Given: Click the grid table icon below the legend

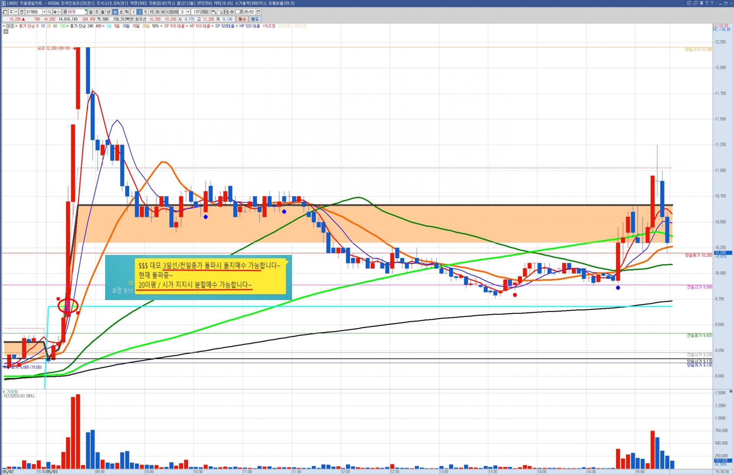Looking at the screenshot, I should pyautogui.click(x=6, y=31).
